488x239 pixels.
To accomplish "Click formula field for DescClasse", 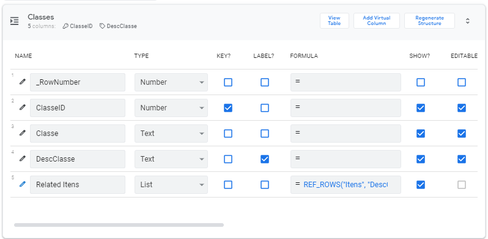I will click(x=346, y=159).
